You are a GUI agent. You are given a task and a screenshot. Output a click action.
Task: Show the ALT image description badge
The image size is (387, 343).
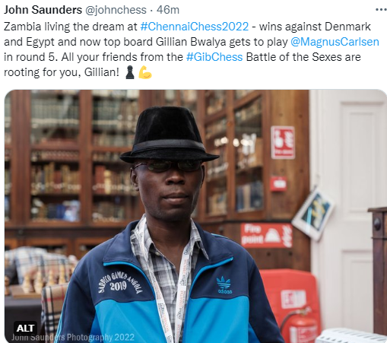tap(25, 328)
